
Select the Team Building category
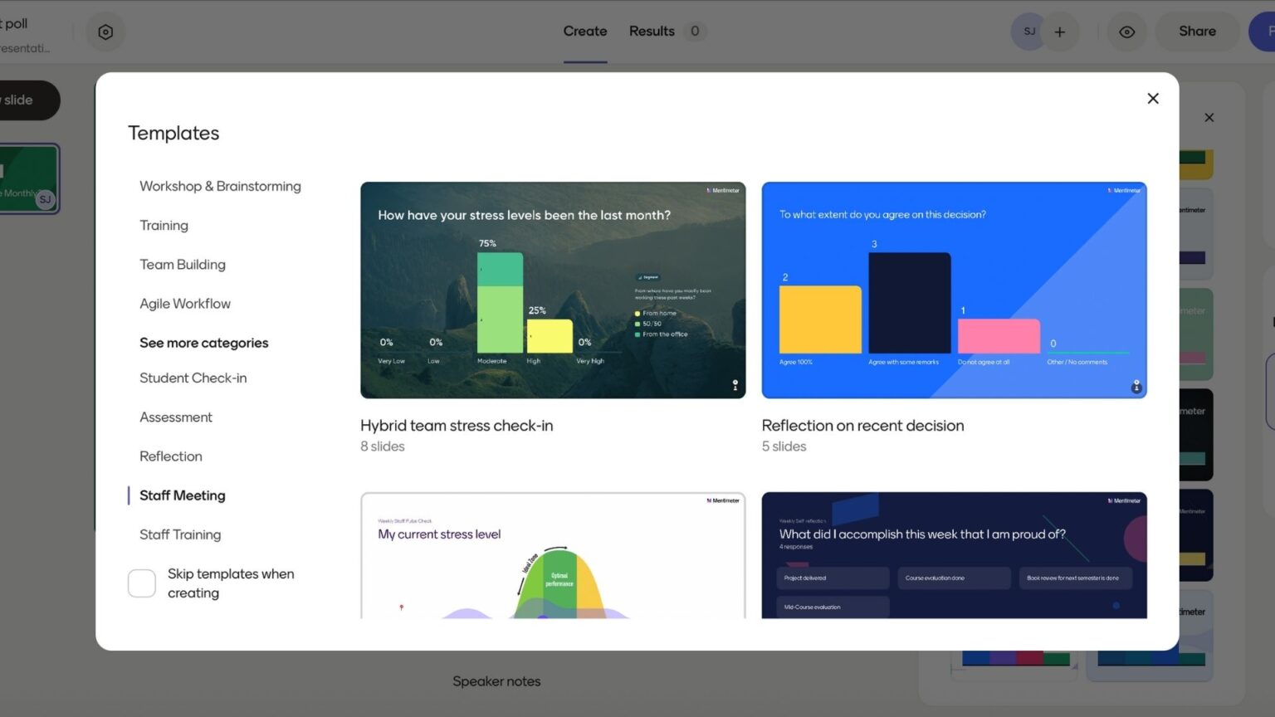tap(182, 264)
